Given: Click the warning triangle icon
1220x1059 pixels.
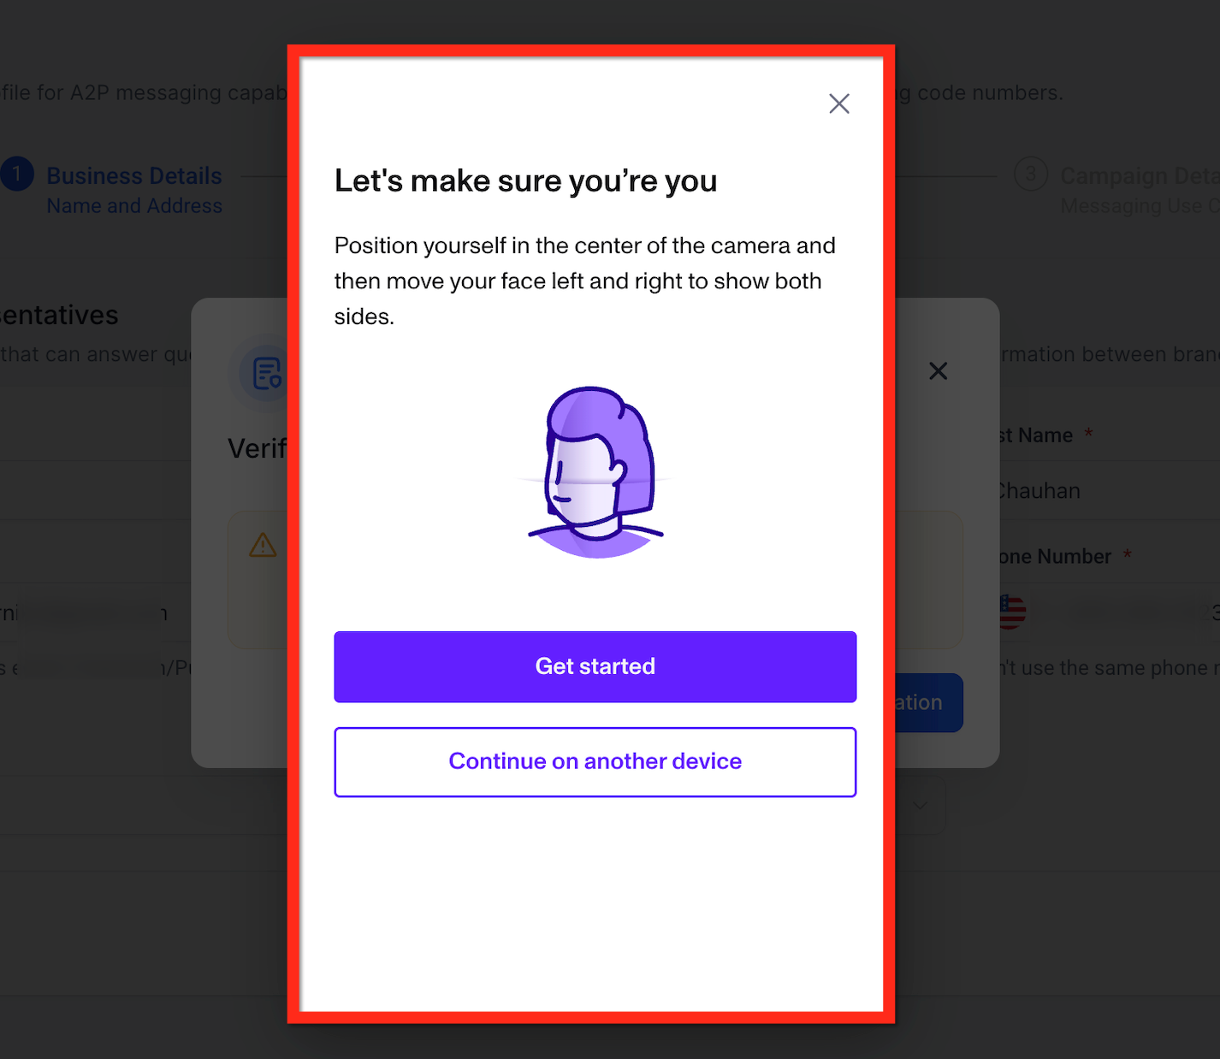Looking at the screenshot, I should pos(263,545).
